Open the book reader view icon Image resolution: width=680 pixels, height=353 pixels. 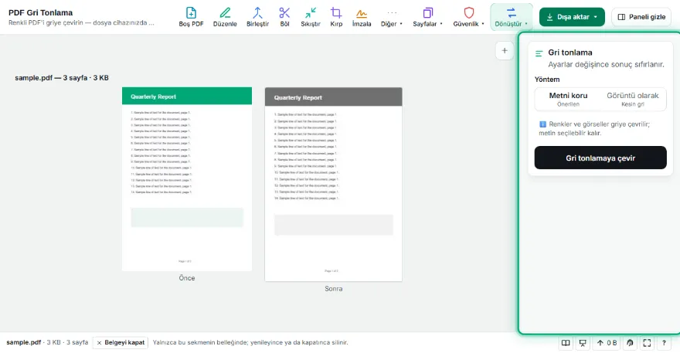click(x=566, y=343)
